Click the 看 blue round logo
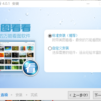Image resolution: width=101 pixels, height=101 pixels. pos(31,68)
